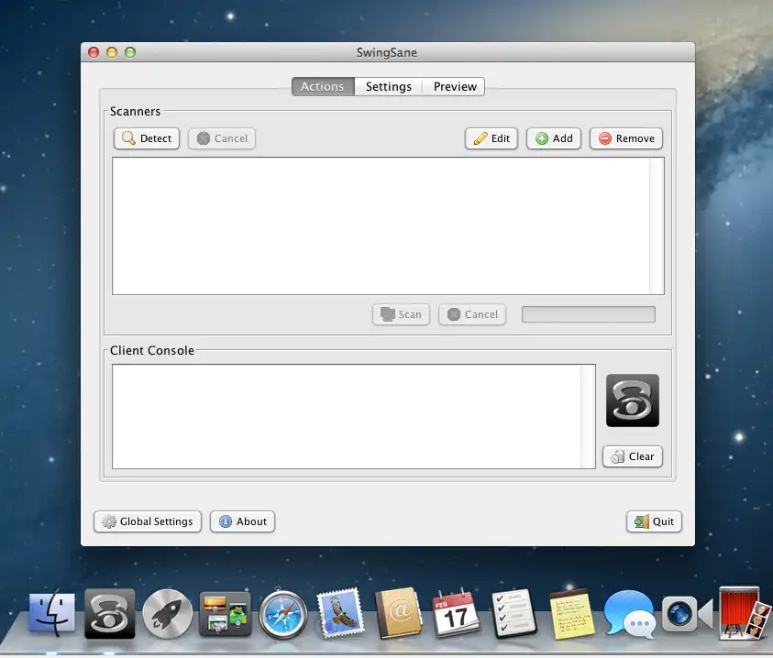This screenshot has height=658, width=773.
Task: Launch Safari compass icon in Dock
Action: coord(283,615)
